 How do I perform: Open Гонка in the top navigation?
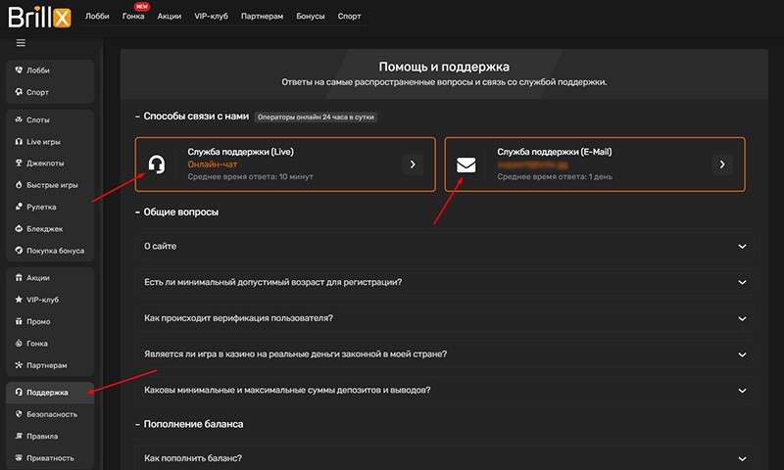click(133, 17)
